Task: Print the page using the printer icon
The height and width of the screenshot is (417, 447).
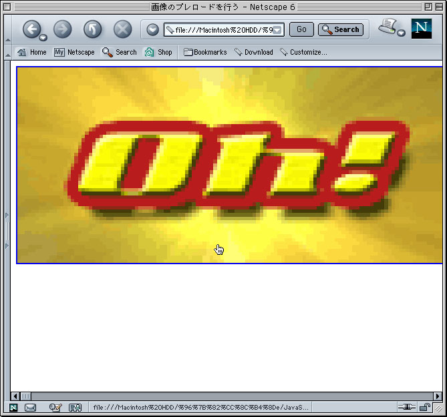Action: click(x=388, y=27)
